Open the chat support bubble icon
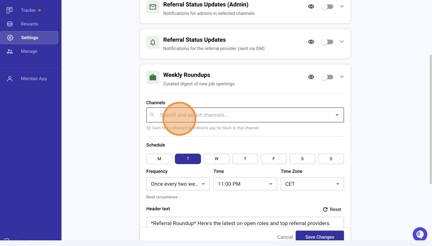 pos(420,234)
